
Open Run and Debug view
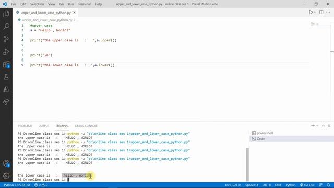[x=6, y=52]
